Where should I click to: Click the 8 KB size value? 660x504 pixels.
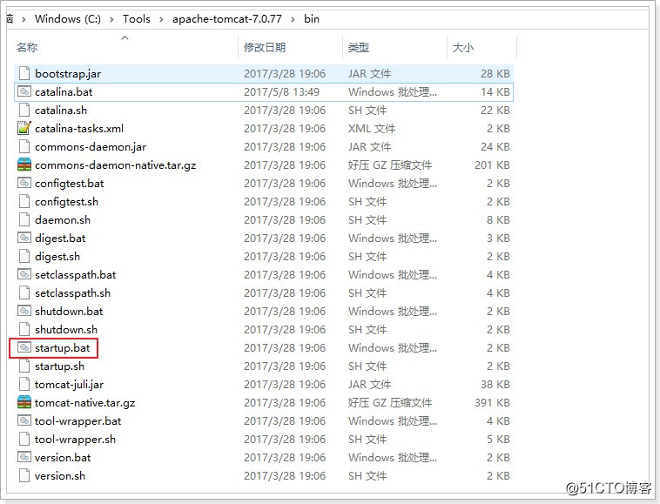tap(498, 220)
